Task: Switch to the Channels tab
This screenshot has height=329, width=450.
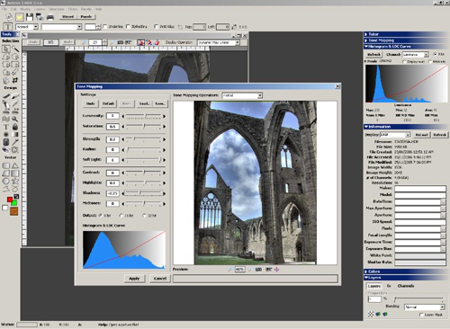Action: [x=406, y=286]
